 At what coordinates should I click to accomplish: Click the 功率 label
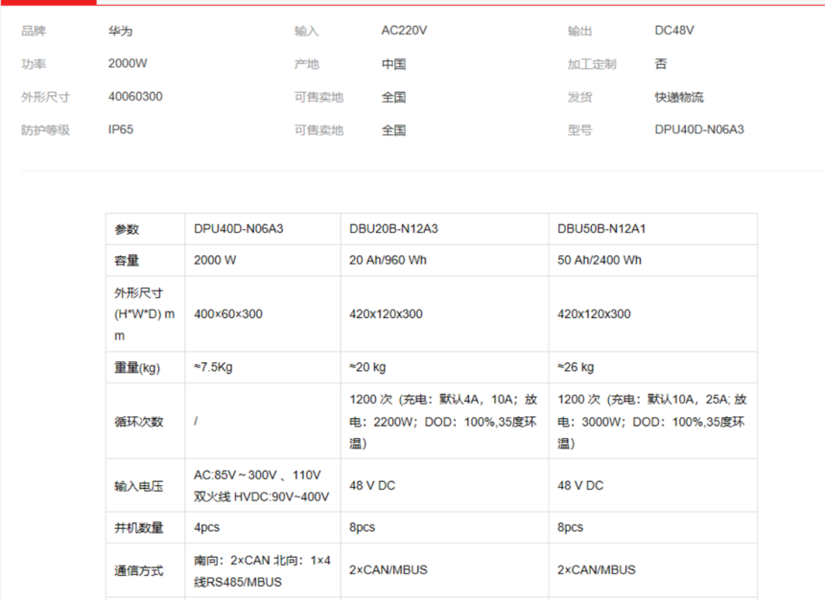pyautogui.click(x=34, y=64)
